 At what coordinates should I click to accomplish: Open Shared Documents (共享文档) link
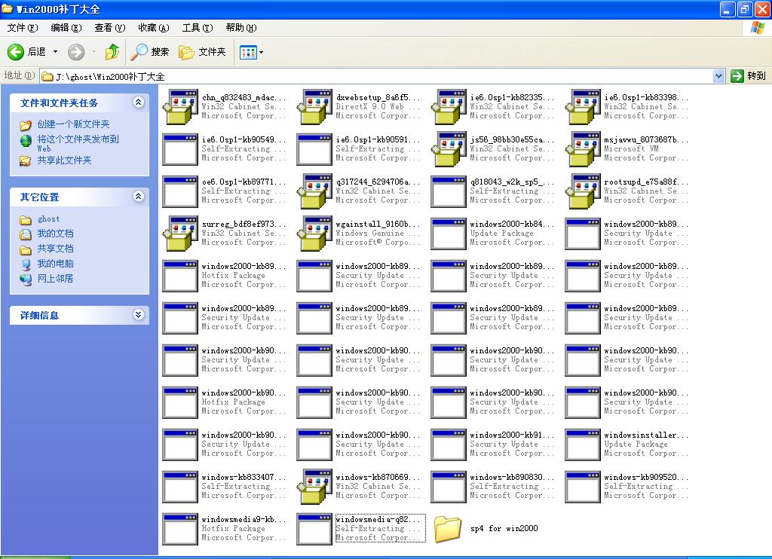55,249
